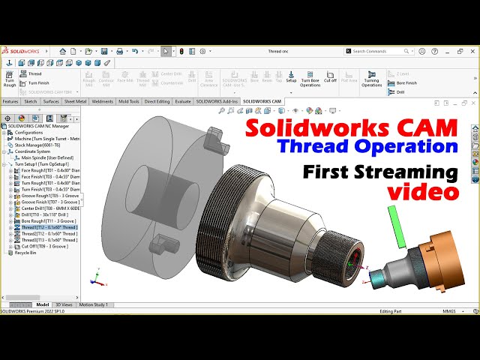
Task: Collapse the Turn Setup1 tree node
Action: click(x=4, y=164)
